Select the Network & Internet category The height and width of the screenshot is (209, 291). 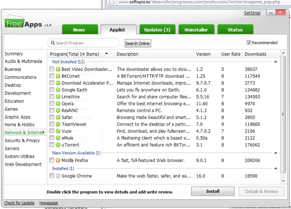tap(24, 132)
